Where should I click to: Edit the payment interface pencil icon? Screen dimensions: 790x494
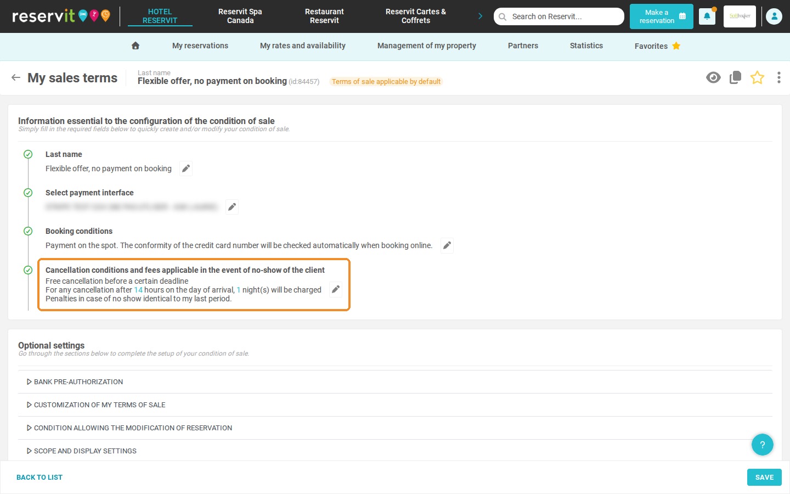click(x=232, y=207)
